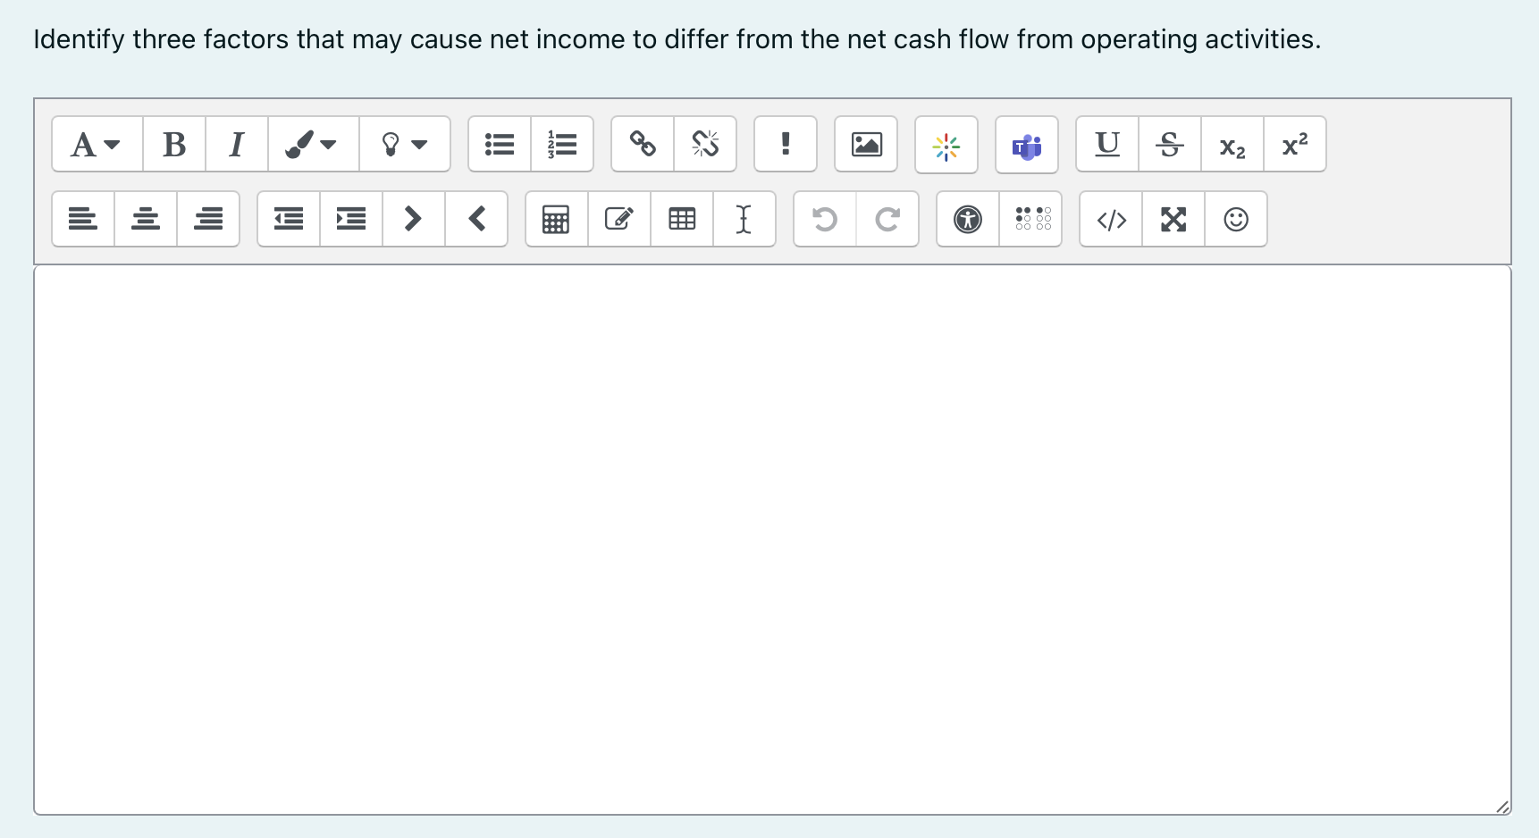This screenshot has height=838, width=1539.
Task: Click inside the answer text area
Action: (x=769, y=536)
